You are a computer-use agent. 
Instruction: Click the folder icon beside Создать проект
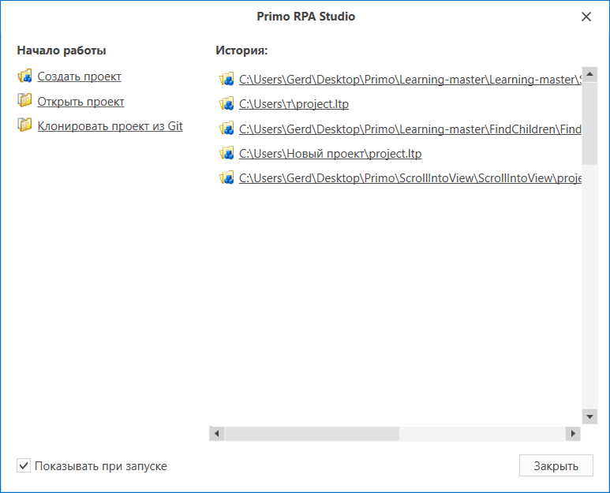point(25,76)
